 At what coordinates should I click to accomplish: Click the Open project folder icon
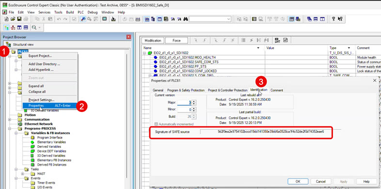13,19
